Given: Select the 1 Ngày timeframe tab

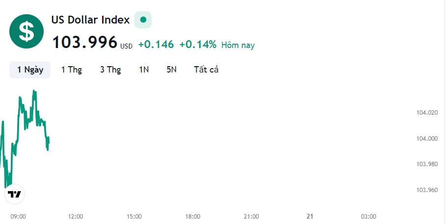Looking at the screenshot, I should click(30, 70).
